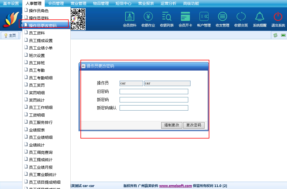This screenshot has height=189, width=287.
Task: Open the 营业报表 menu
Action: tap(146, 4)
